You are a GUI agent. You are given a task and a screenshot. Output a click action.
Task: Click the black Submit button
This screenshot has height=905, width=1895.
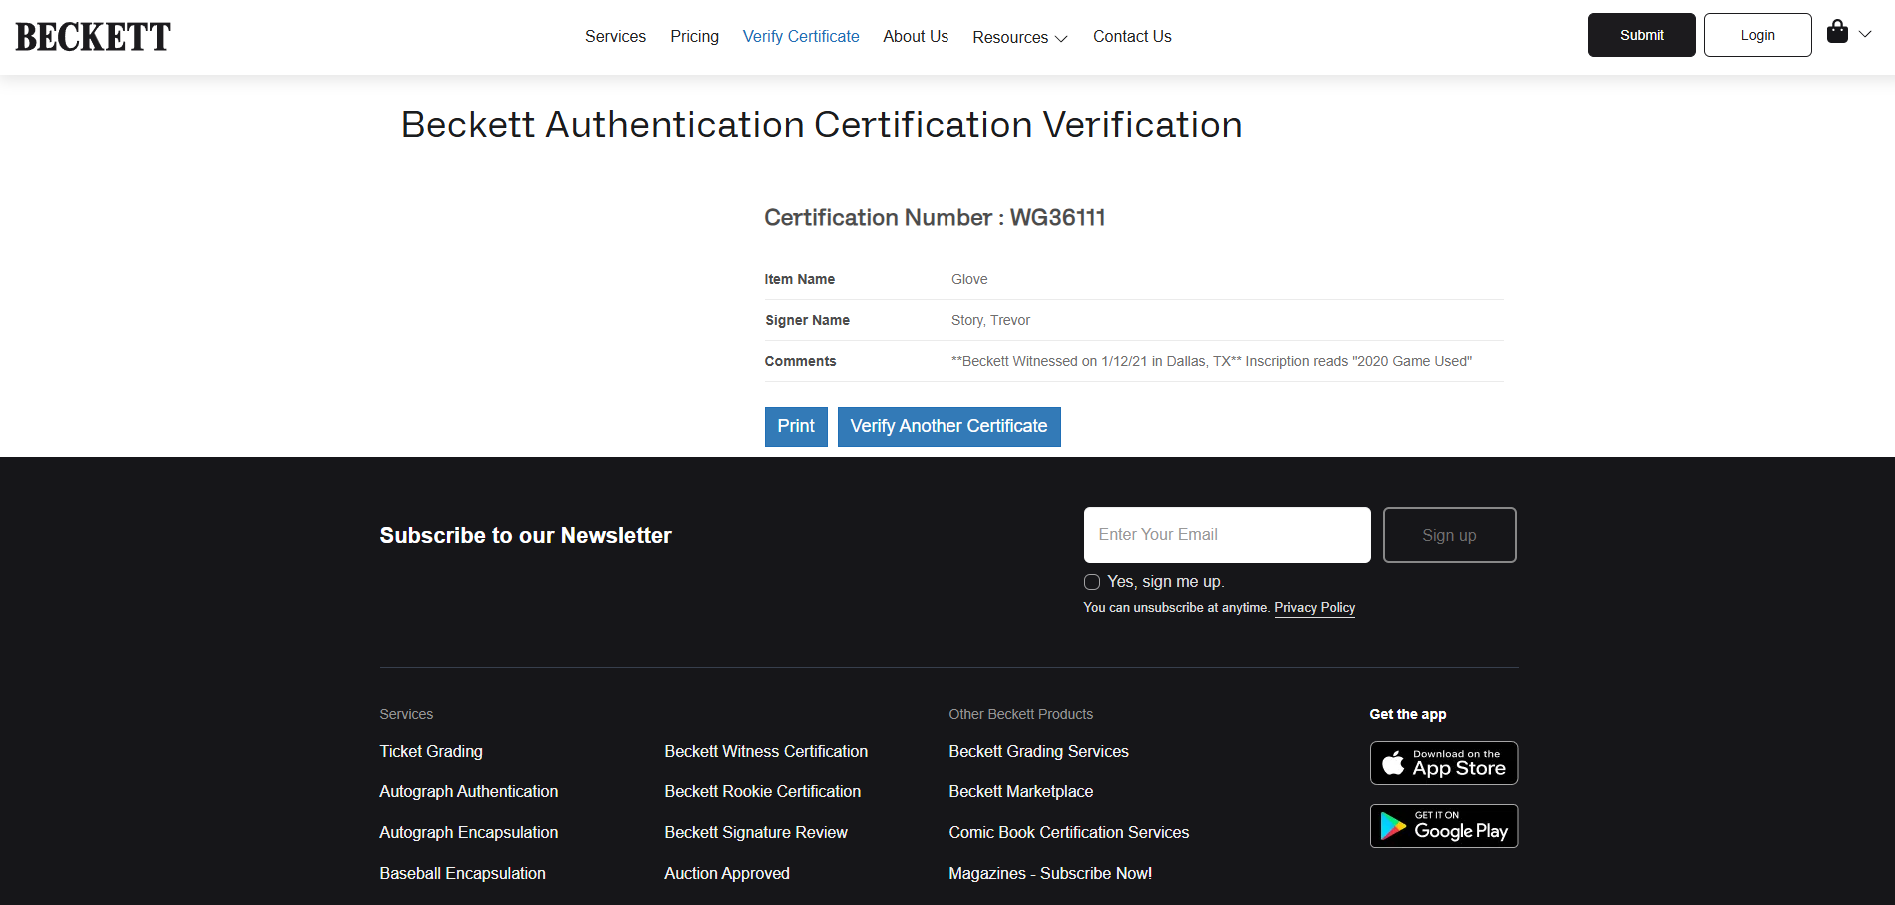click(1642, 35)
